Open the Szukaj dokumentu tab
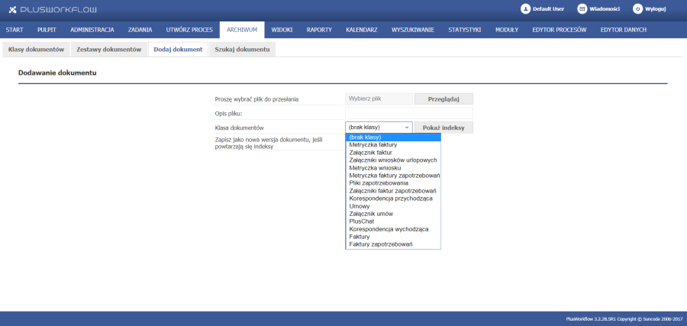Viewport: 687px width, 326px height. click(x=242, y=49)
